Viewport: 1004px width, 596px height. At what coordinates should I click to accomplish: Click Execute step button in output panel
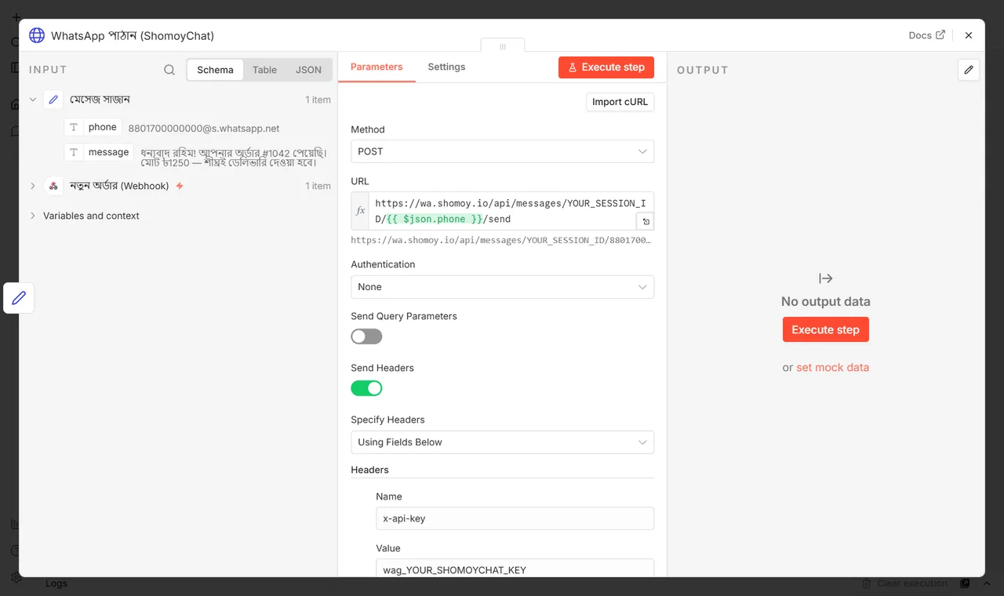tap(826, 329)
